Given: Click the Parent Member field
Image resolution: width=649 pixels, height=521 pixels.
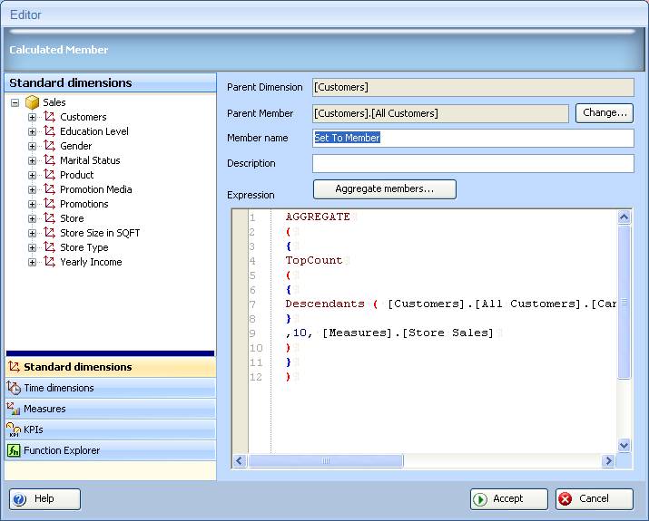Looking at the screenshot, I should point(440,113).
